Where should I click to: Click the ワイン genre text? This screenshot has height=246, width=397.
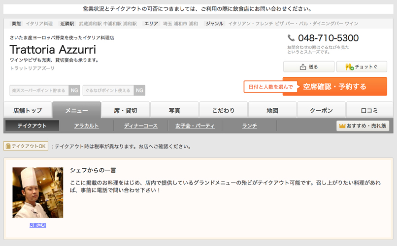point(351,24)
